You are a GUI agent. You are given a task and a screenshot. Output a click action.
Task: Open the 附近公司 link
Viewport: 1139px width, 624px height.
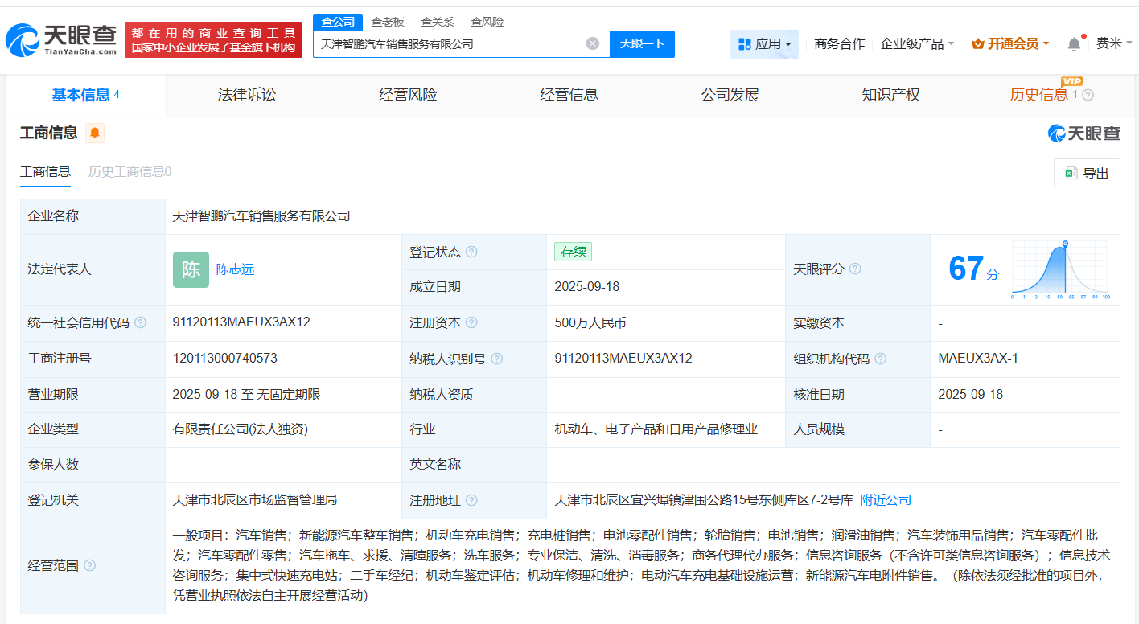[x=885, y=499]
